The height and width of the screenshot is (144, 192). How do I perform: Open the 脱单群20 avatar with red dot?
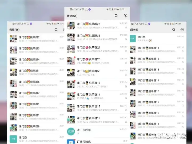point(71,61)
